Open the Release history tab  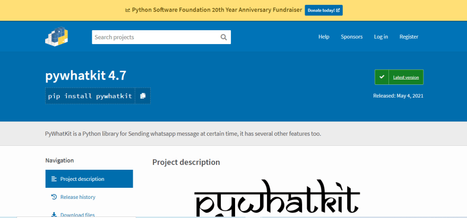(89, 197)
